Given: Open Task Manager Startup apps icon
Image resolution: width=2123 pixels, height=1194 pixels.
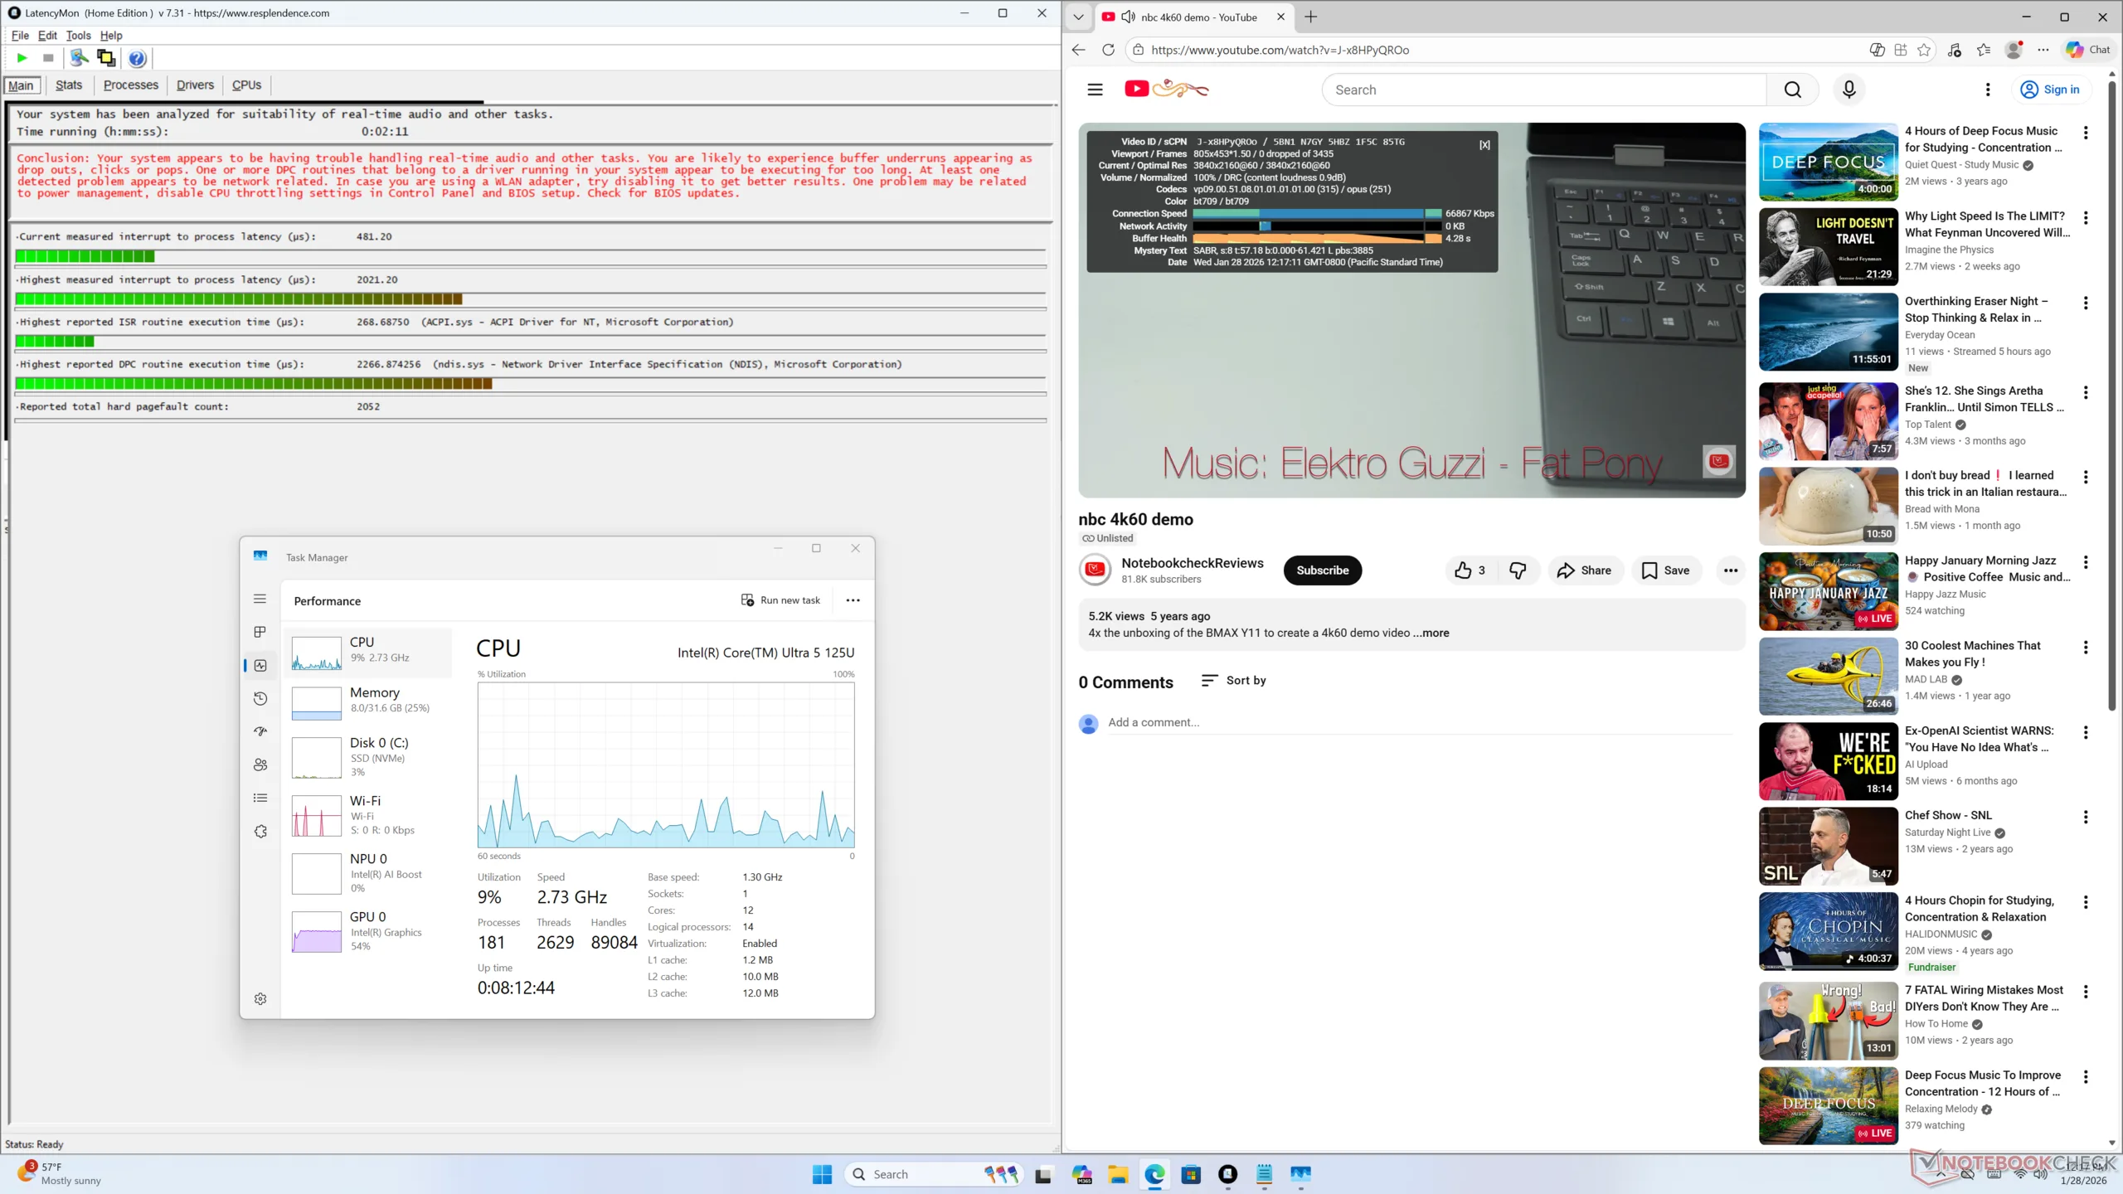Looking at the screenshot, I should coord(260,731).
